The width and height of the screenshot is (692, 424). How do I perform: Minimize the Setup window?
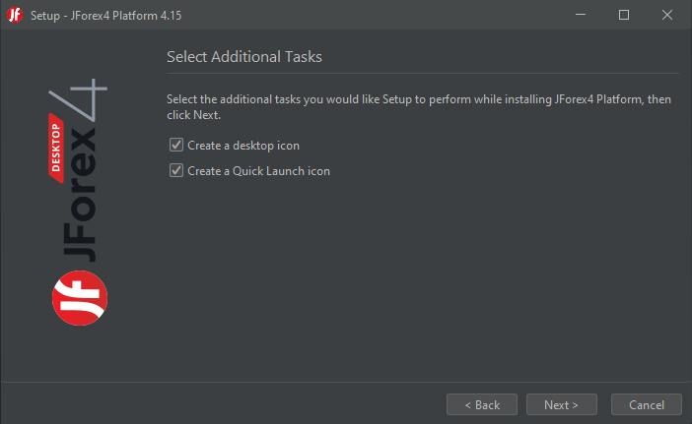tap(581, 15)
